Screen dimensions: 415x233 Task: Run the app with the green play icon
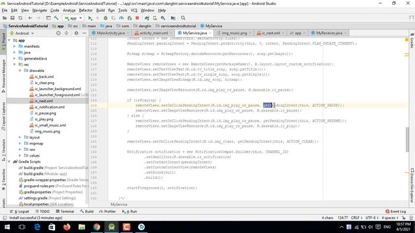[x=90, y=18]
